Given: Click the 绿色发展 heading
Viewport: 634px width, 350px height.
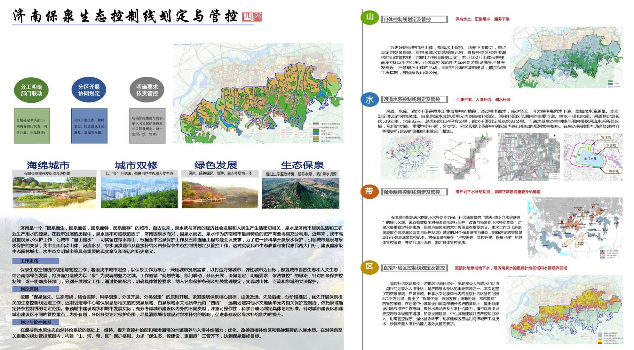Looking at the screenshot, I should click(216, 165).
